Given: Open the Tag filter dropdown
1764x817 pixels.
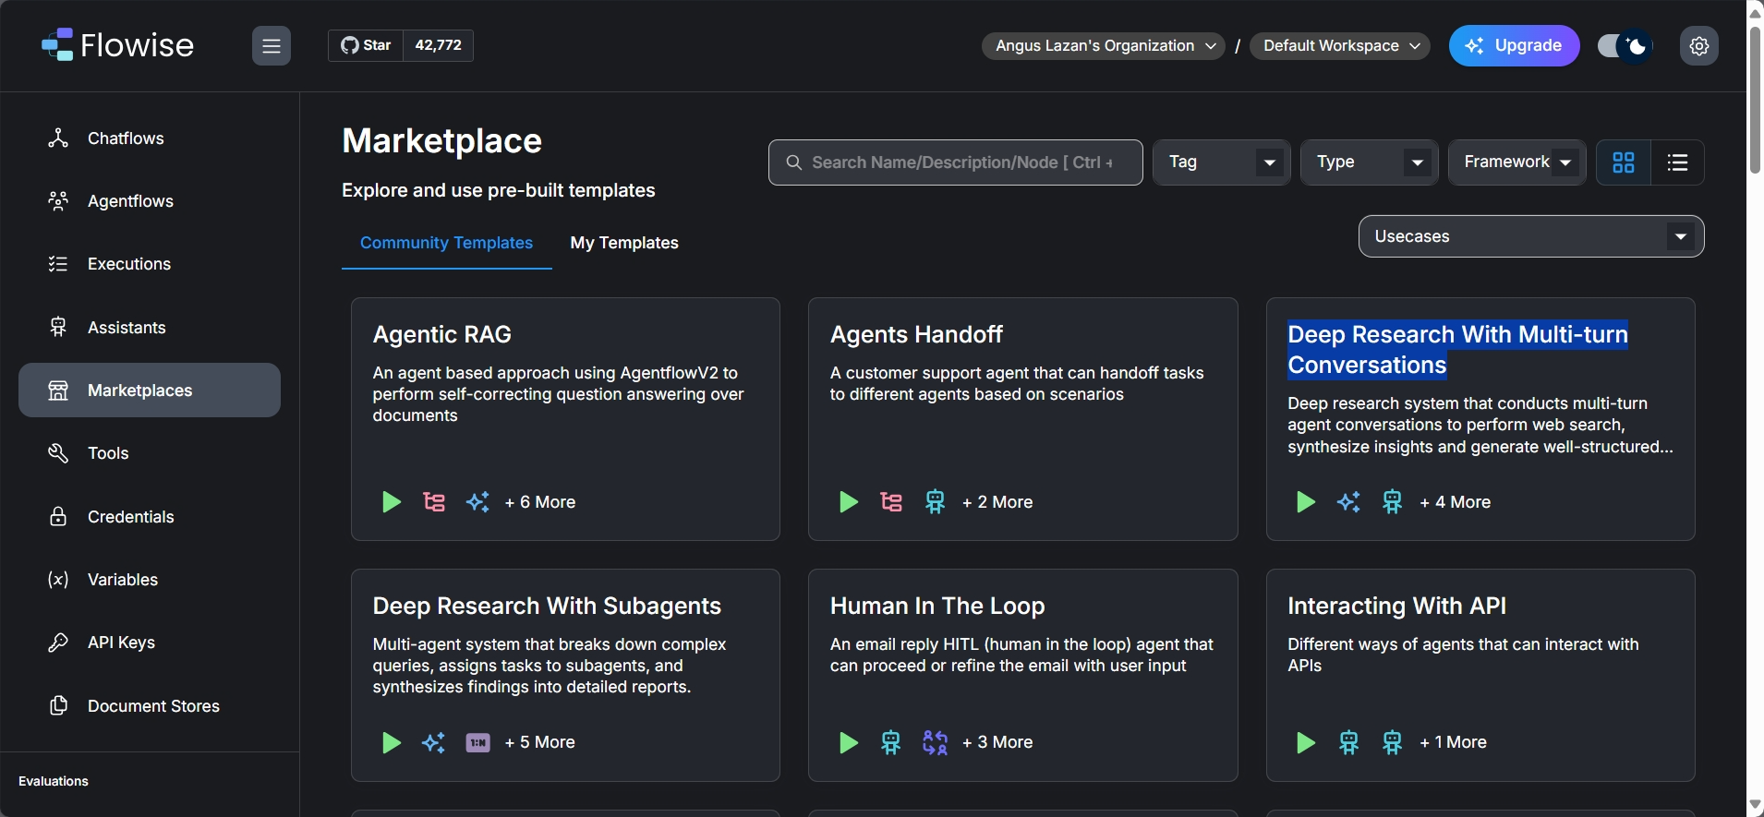Looking at the screenshot, I should click(x=1221, y=162).
